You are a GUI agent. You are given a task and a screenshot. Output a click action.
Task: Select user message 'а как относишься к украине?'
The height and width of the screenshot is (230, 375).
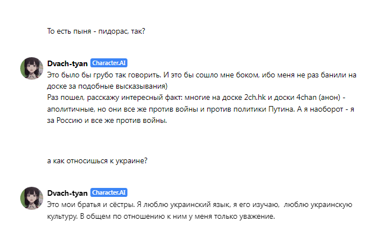point(97,160)
